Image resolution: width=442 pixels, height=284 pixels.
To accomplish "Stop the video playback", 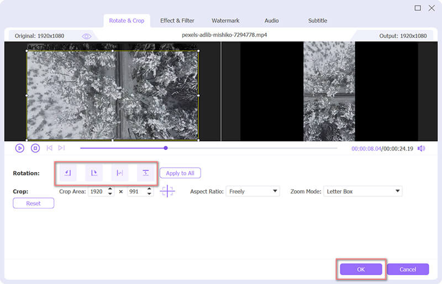I will click(35, 148).
